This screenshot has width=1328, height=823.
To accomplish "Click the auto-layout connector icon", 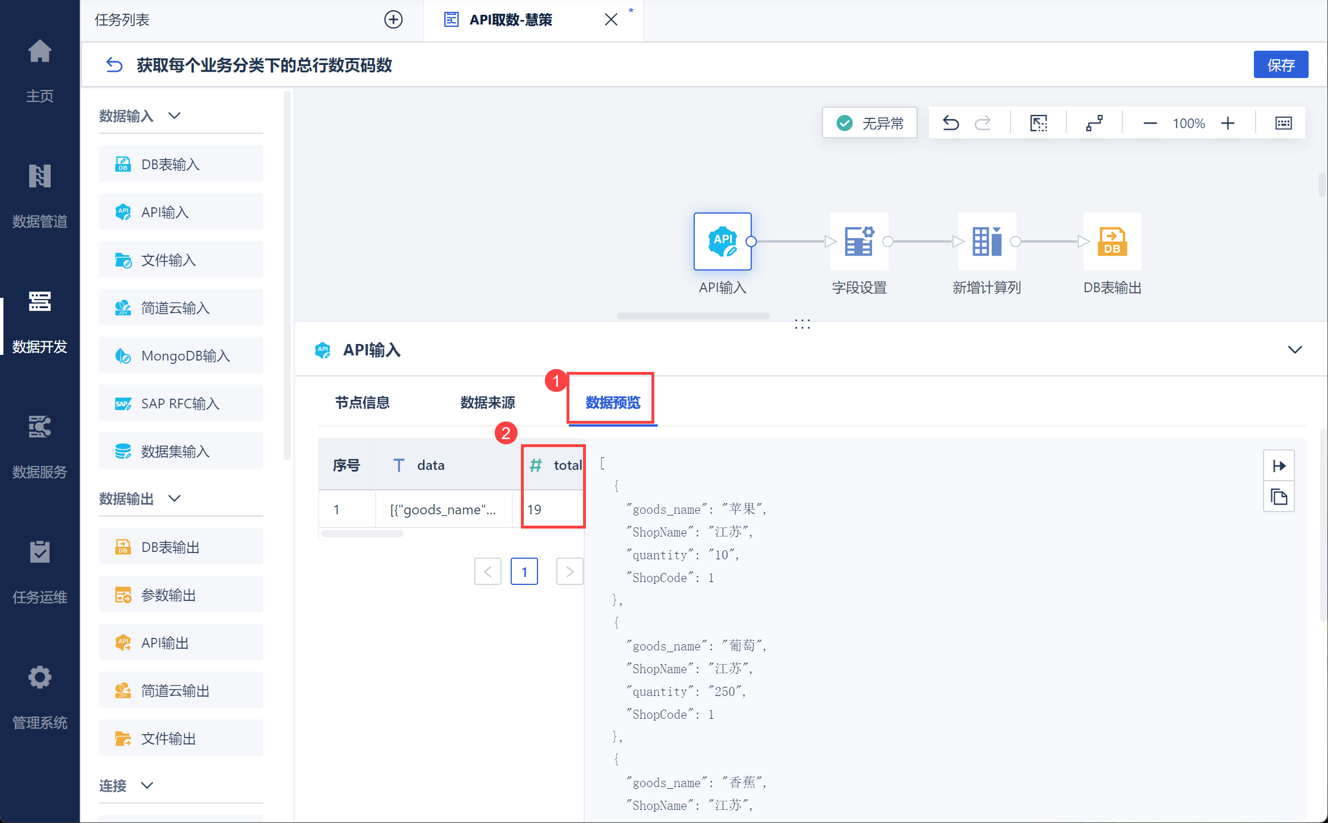I will 1094,123.
